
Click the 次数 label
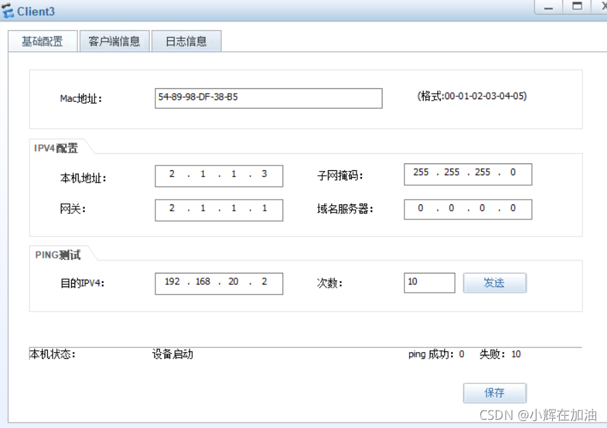pyautogui.click(x=330, y=283)
